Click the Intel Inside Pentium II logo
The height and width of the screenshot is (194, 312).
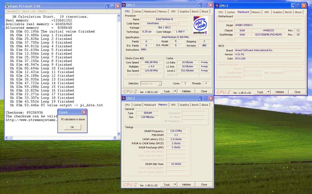tap(200, 25)
